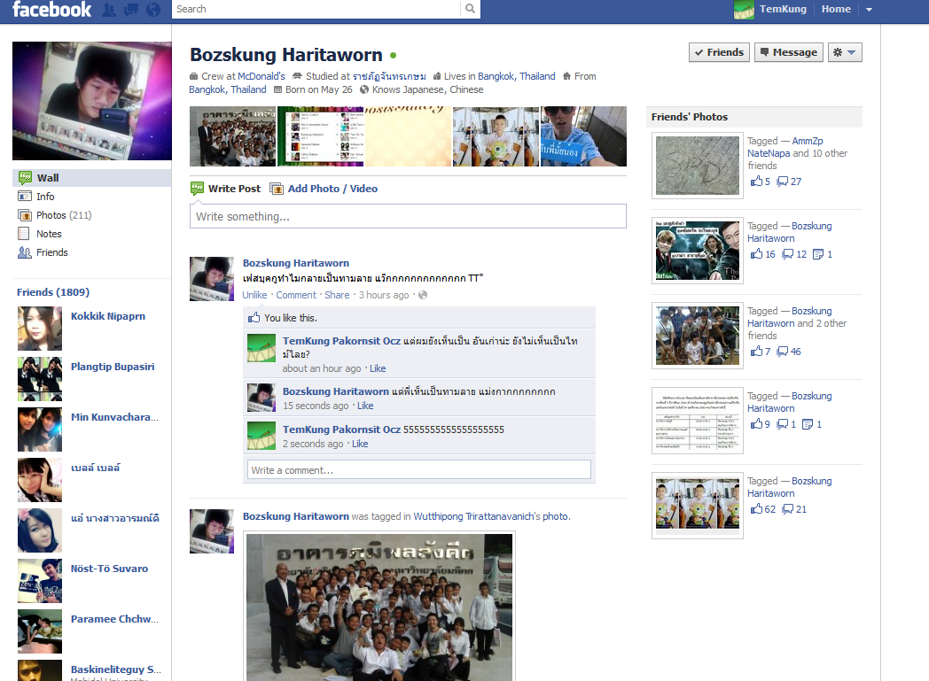Open Min Kunvachara's profile
Screen dimensions: 929x681
[114, 417]
